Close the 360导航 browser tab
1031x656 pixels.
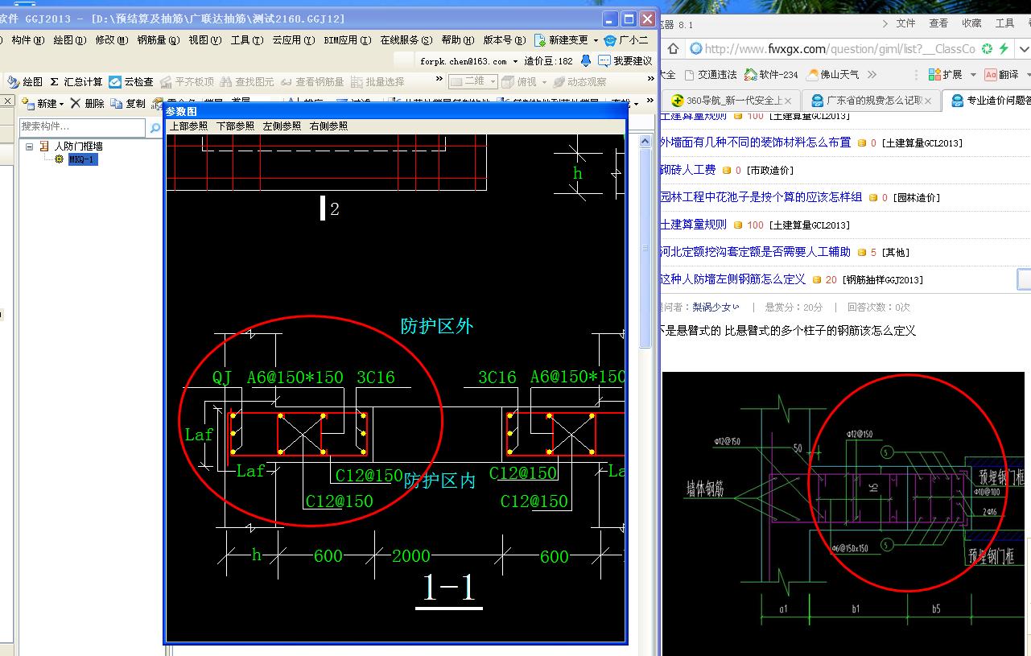tap(787, 101)
